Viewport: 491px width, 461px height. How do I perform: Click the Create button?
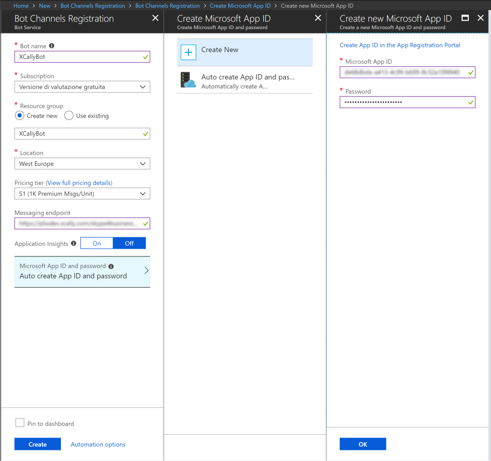click(x=37, y=444)
